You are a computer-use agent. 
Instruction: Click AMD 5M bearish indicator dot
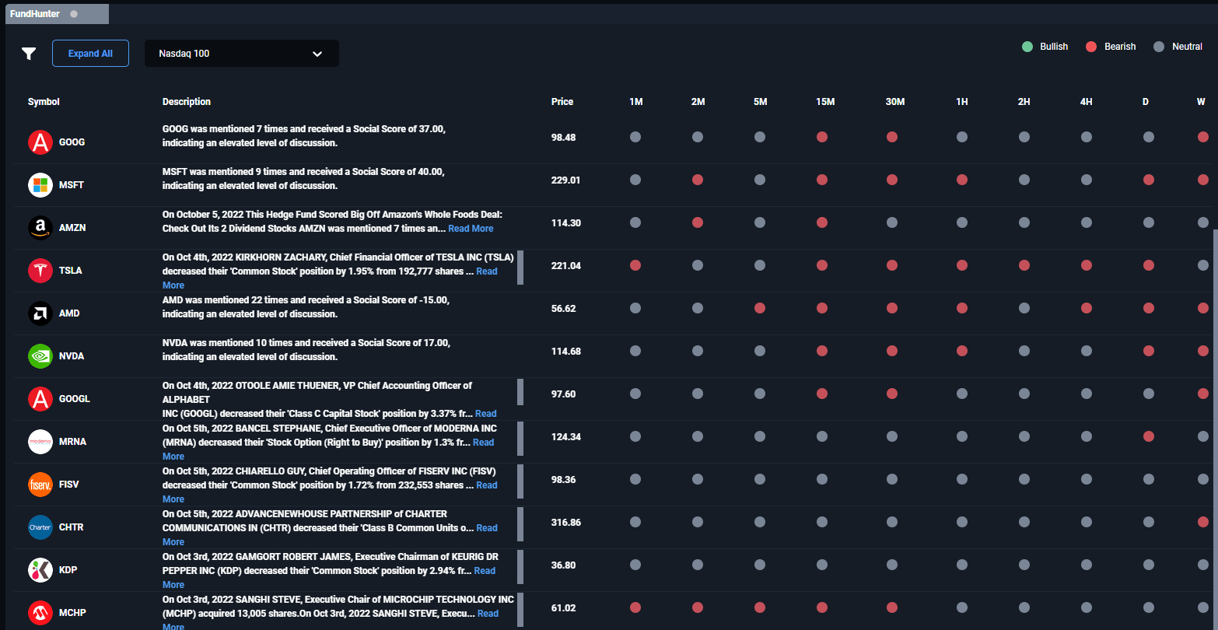point(760,308)
